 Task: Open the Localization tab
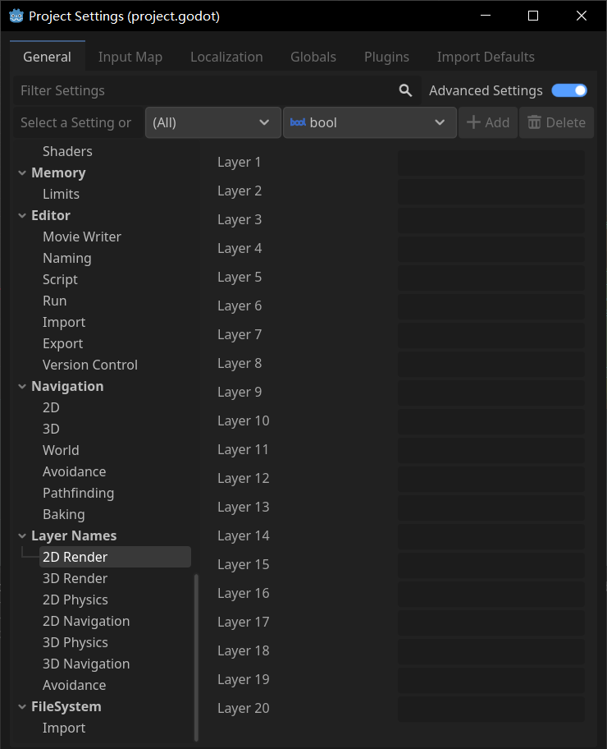click(x=226, y=57)
